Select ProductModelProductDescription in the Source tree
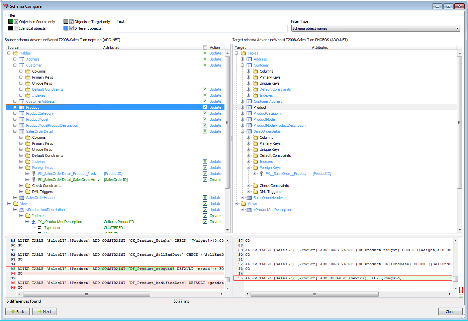The width and height of the screenshot is (468, 321). 52,125
